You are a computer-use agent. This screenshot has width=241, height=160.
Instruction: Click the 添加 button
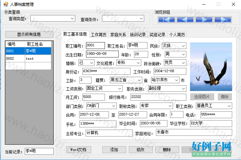point(114,150)
